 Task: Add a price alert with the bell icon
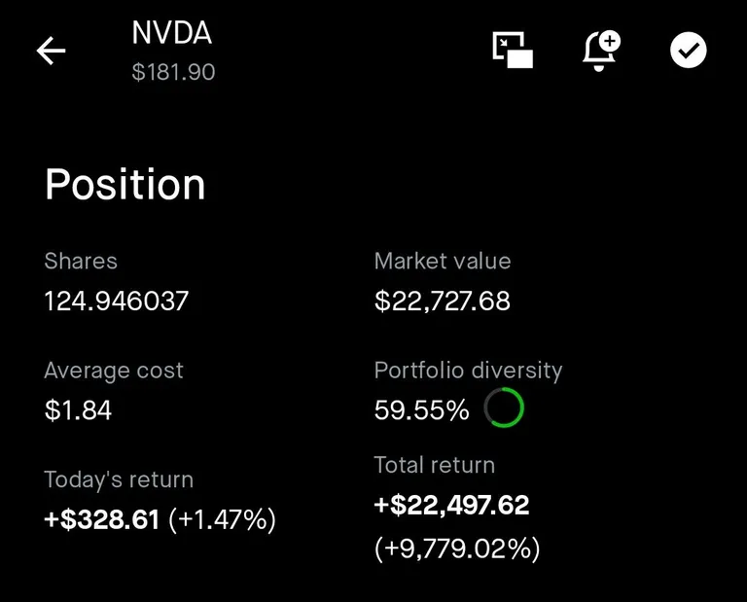click(601, 51)
